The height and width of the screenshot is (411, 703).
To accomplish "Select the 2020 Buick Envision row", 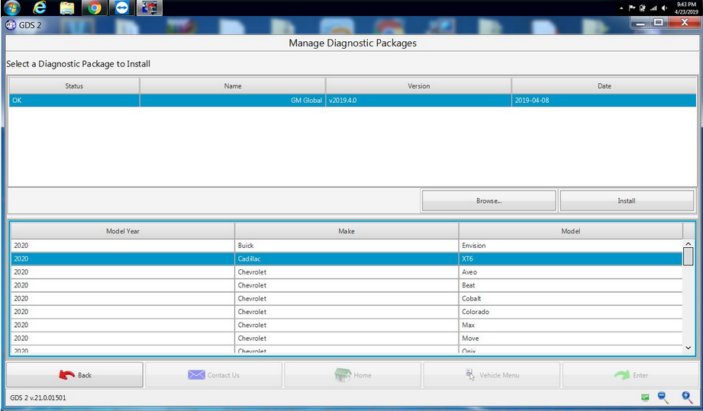I will (347, 246).
